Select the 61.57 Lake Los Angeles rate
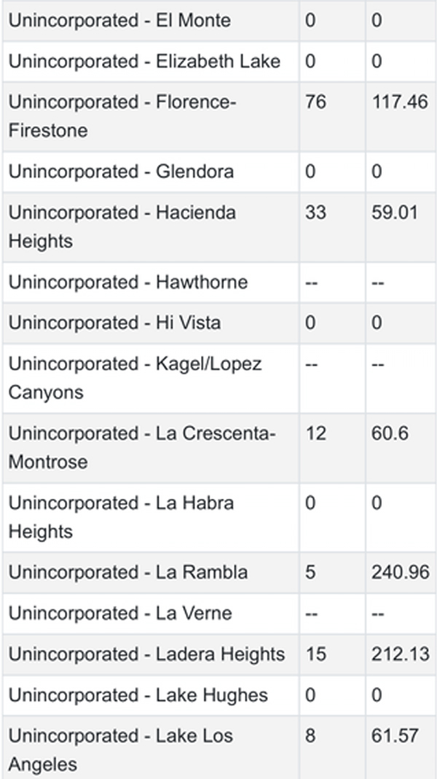Viewport: 437px width, 779px height. point(394,735)
